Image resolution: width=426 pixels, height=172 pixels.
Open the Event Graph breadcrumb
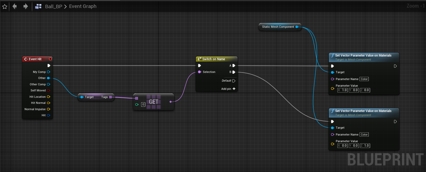(x=83, y=6)
